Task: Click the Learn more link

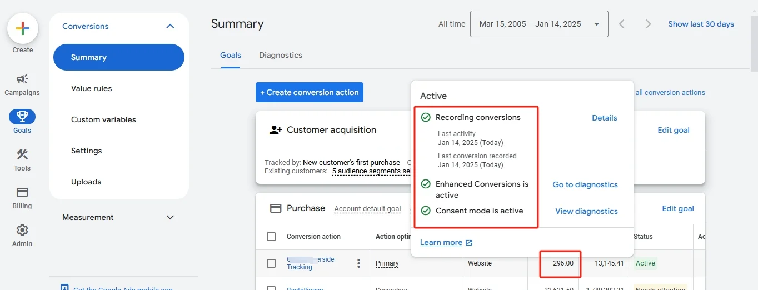Action: coord(441,242)
